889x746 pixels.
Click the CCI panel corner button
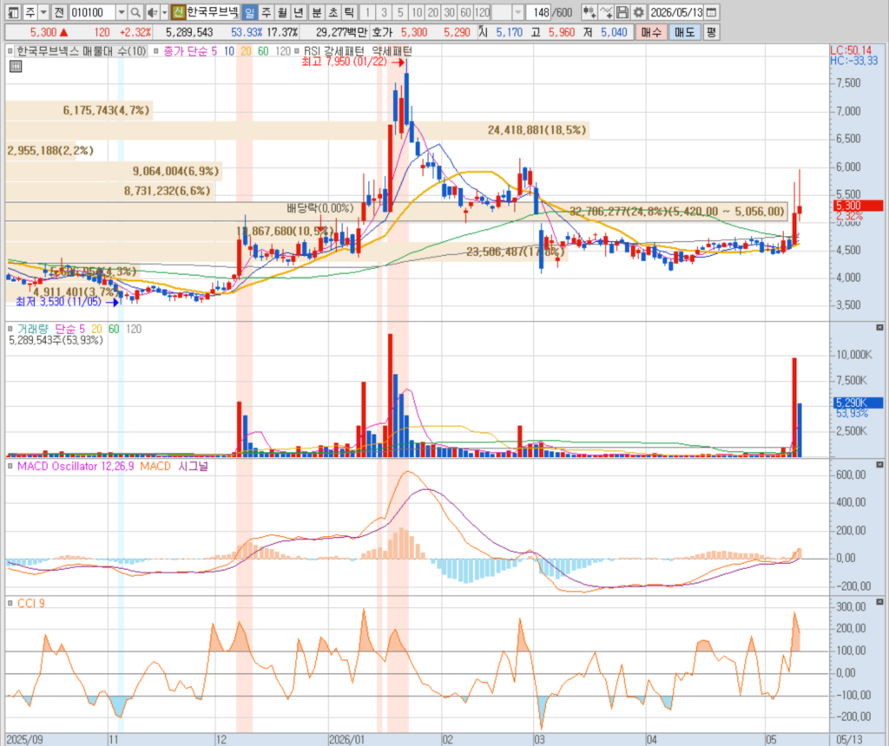tap(879, 601)
